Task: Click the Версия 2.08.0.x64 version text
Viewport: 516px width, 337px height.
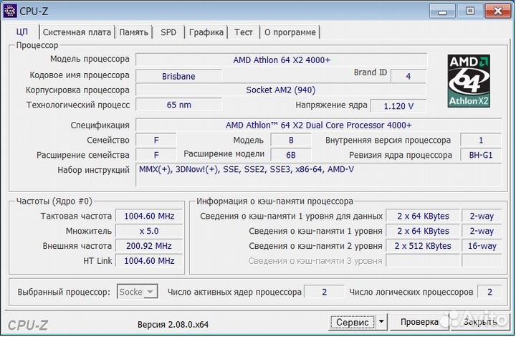Action: tap(173, 324)
